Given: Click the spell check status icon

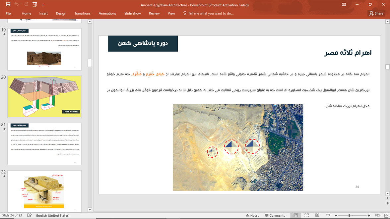Looking at the screenshot, I should click(29, 215).
